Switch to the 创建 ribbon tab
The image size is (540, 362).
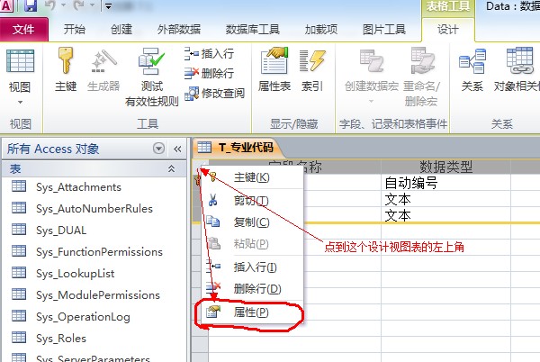[x=121, y=29]
